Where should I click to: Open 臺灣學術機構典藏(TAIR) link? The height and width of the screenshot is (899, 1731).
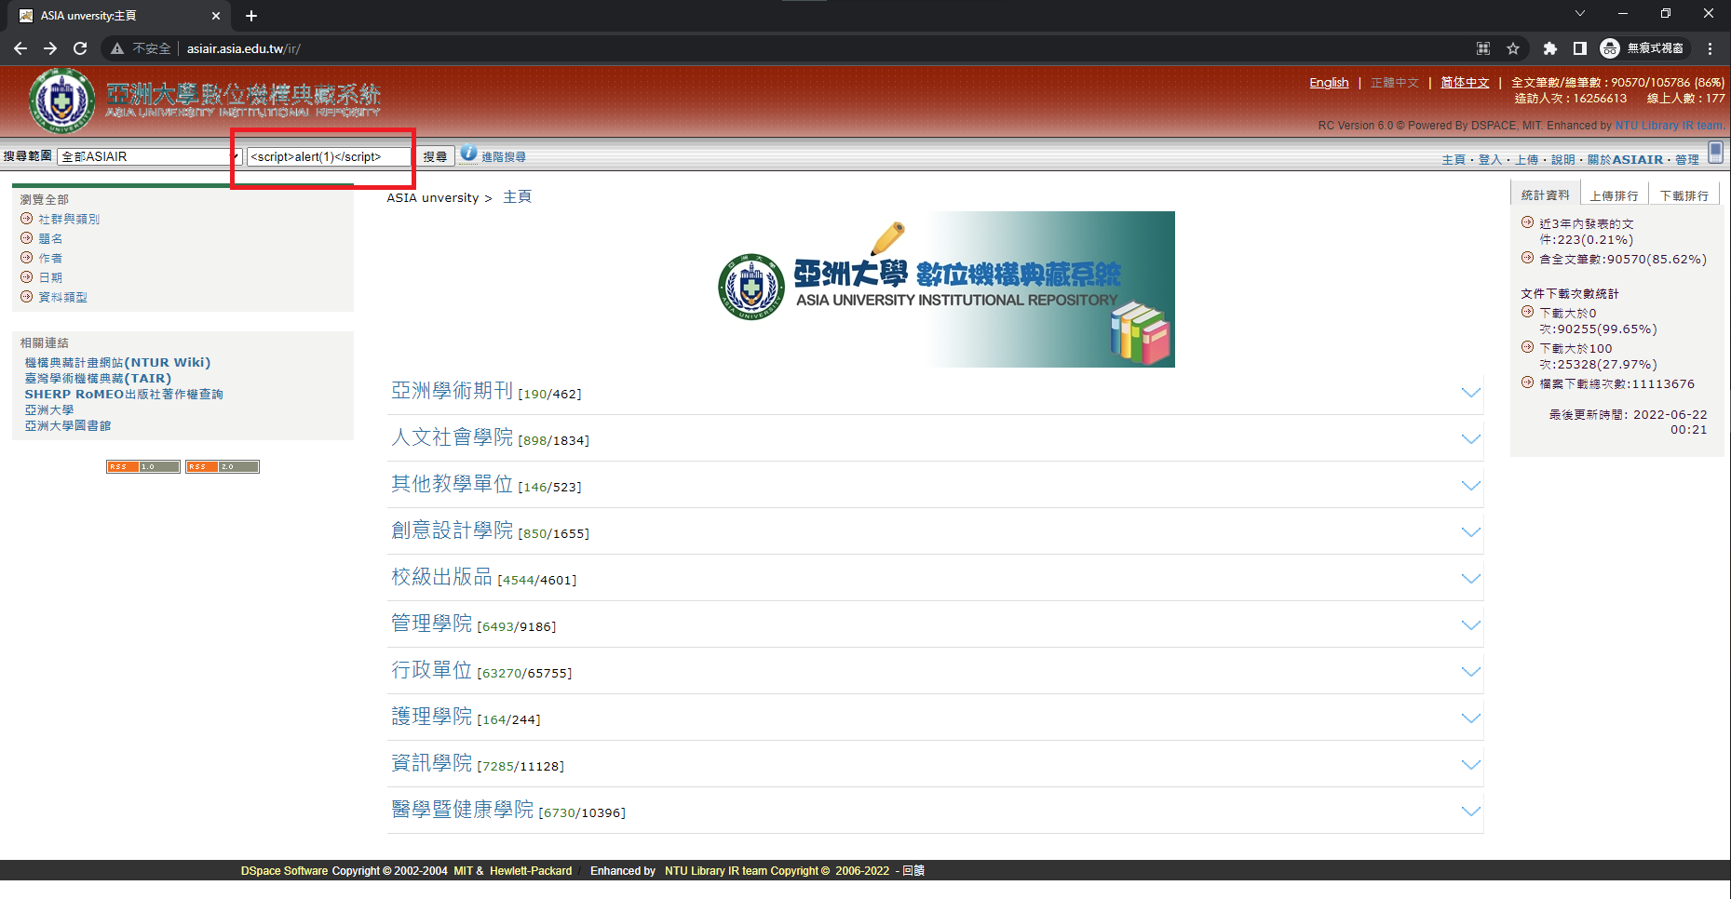point(98,379)
